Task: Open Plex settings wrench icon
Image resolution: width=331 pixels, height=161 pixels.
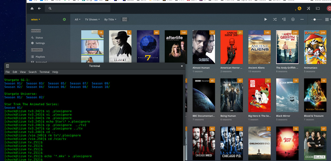Action: pyautogui.click(x=308, y=8)
